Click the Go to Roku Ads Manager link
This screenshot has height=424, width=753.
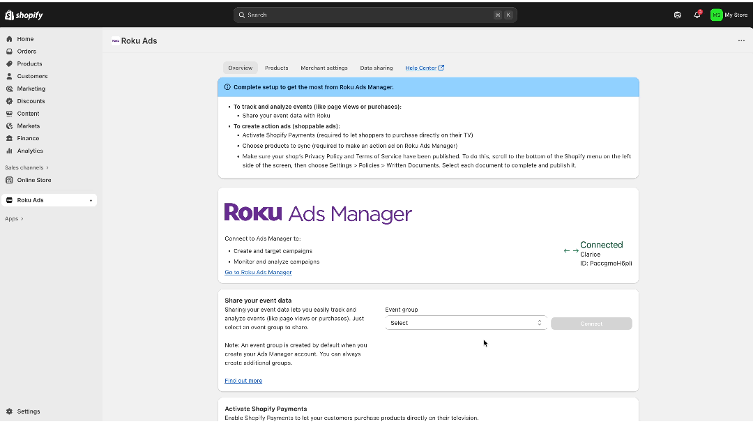point(258,272)
